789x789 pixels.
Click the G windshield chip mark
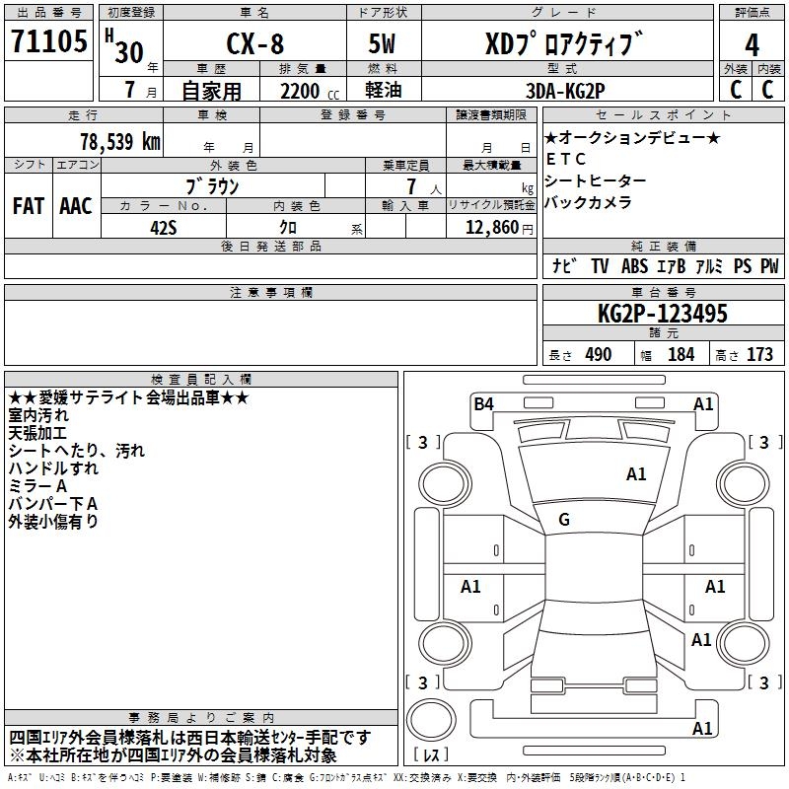[564, 520]
